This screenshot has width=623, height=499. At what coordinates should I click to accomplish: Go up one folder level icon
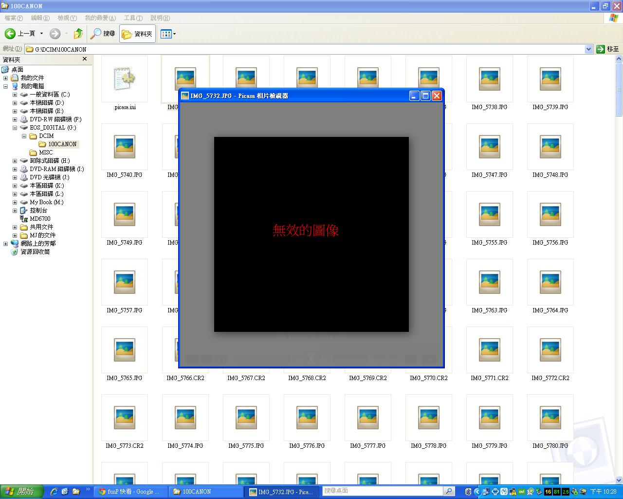pos(78,34)
